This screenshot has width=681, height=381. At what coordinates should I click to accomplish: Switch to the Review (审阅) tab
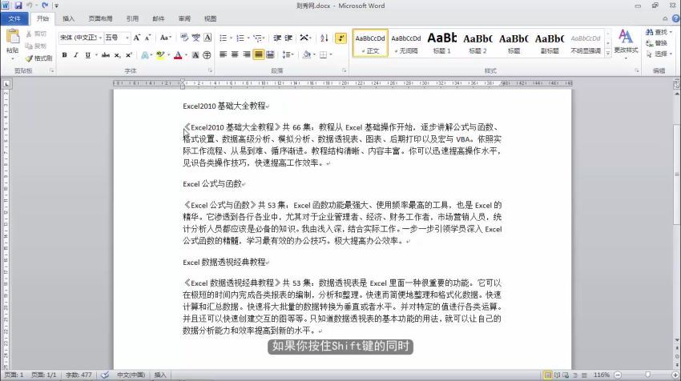(x=184, y=18)
